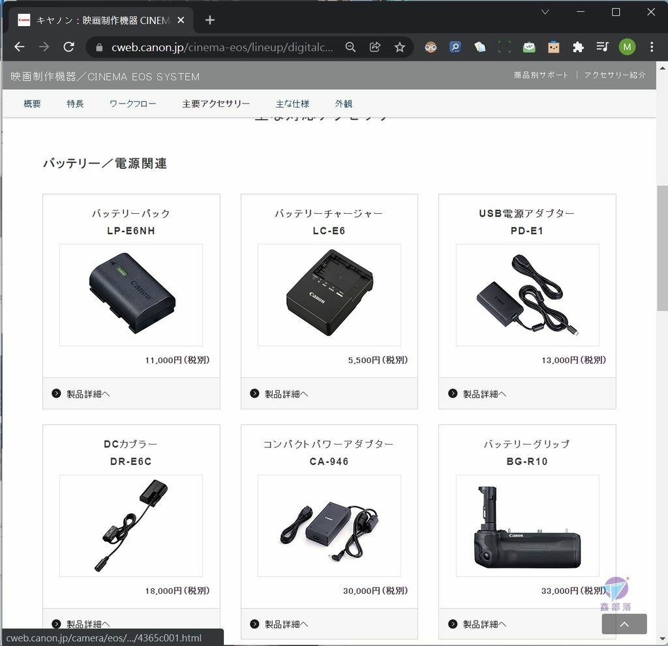Viewport: 668px width, 646px height.
Task: Click the arrow icon beside LP-E6NH details
Action: tap(56, 394)
